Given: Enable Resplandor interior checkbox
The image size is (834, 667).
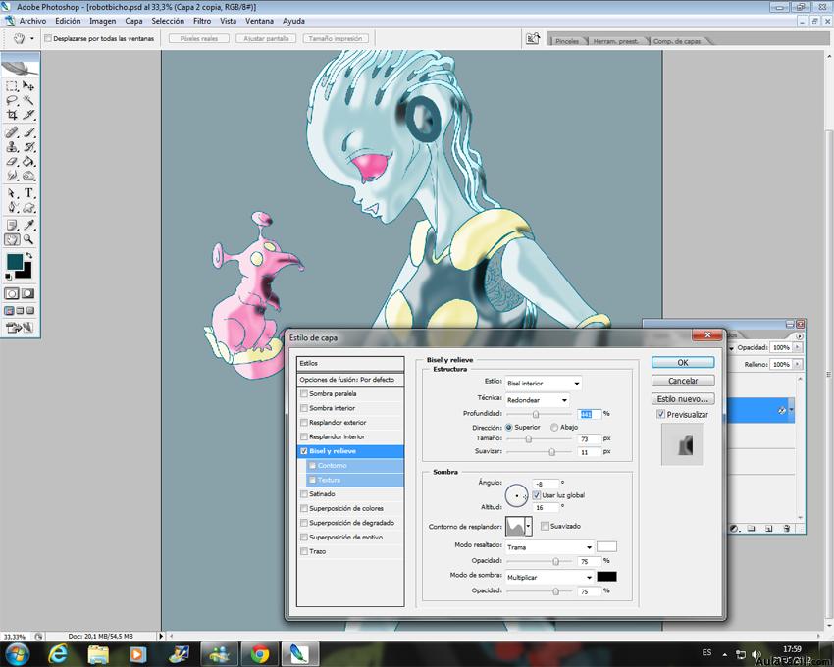Looking at the screenshot, I should coord(304,437).
